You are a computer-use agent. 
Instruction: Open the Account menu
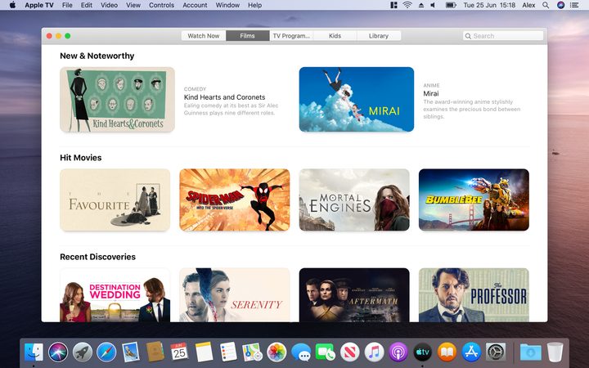pyautogui.click(x=195, y=5)
